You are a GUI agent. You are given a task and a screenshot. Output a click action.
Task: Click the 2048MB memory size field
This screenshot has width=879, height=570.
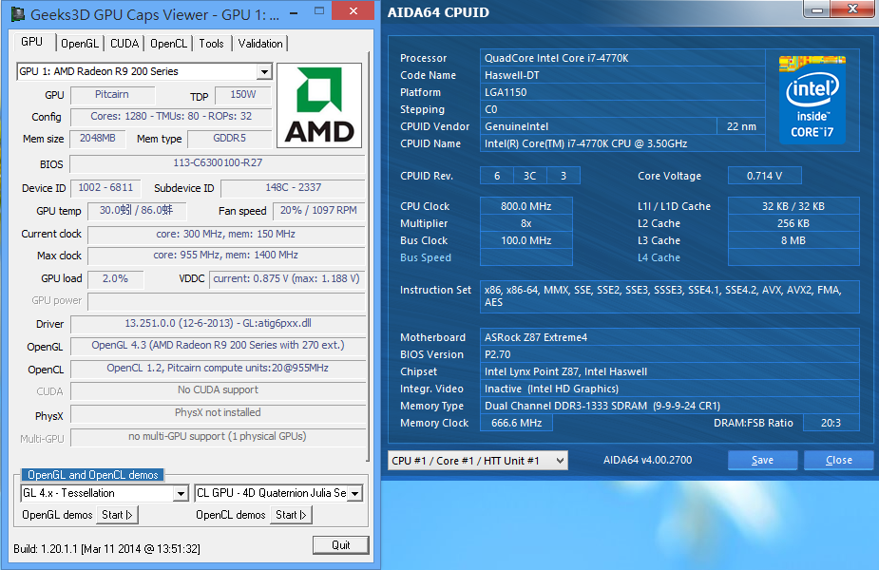pyautogui.click(x=98, y=139)
